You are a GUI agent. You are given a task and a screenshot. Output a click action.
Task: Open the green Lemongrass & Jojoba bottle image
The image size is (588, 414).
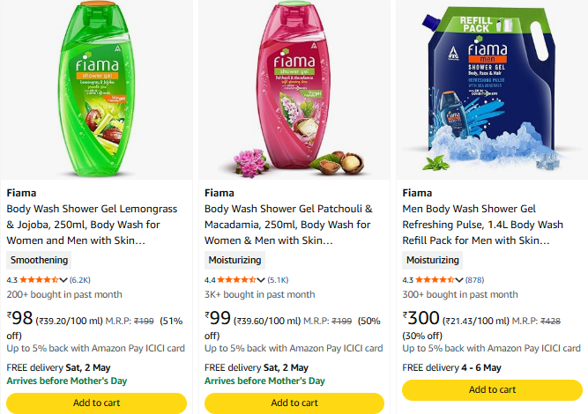97,88
